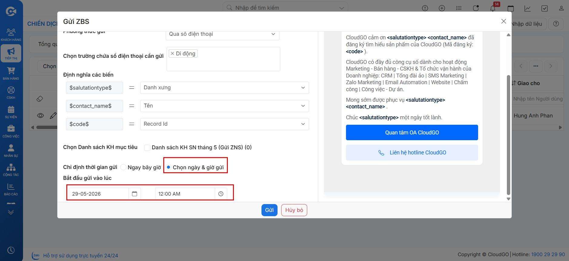The height and width of the screenshot is (261, 569).
Task: Click the $code$ variable field
Action: coord(95,124)
